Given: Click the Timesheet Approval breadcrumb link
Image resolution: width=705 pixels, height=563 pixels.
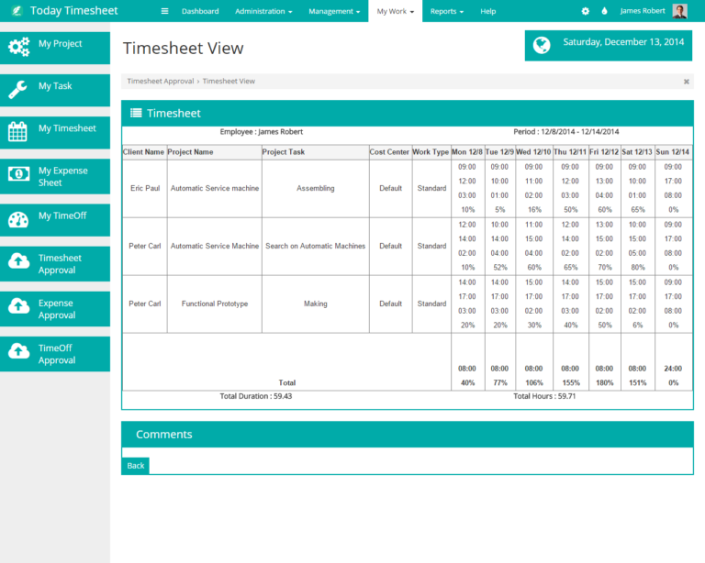Looking at the screenshot, I should (161, 82).
